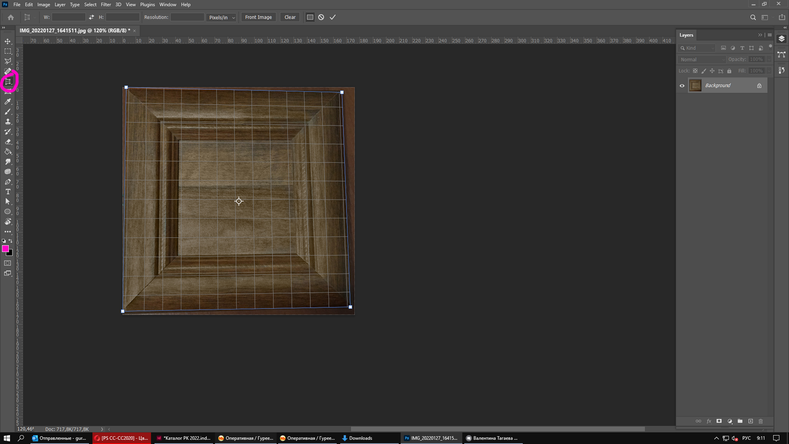Pick the Eyedropper tool

[x=8, y=102]
